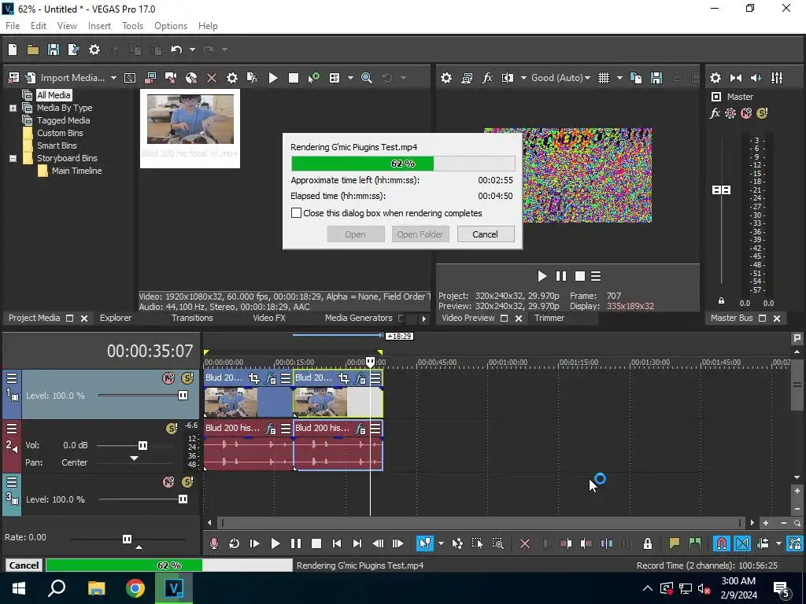Adjust track 1 Level slider handle
Viewport: 806px width, 604px height.
click(x=183, y=396)
